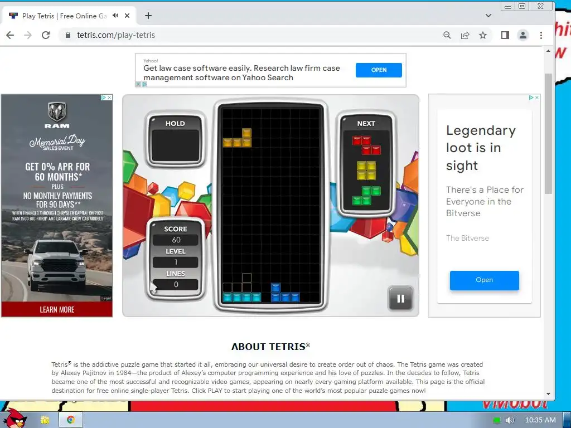Open AdChoices info on Yahoo ad
571x428 pixels.
144,84
